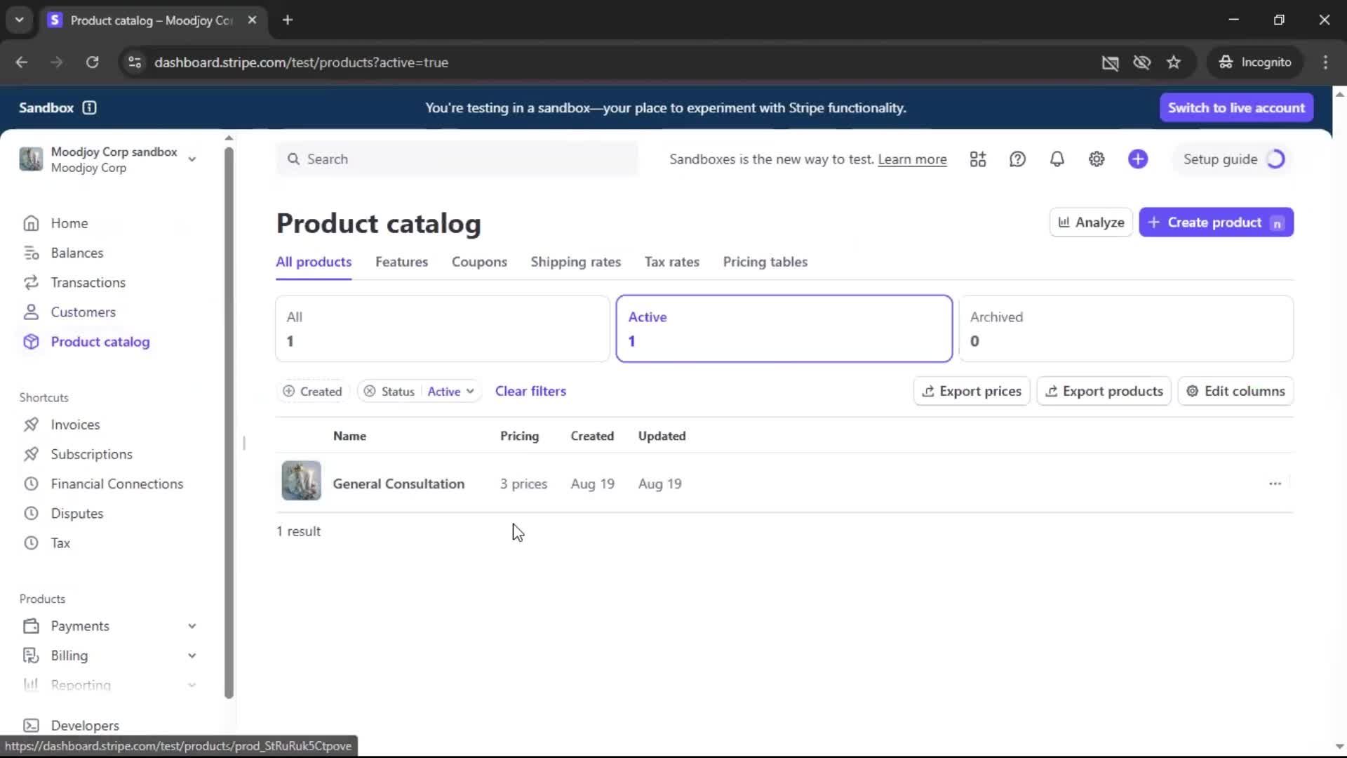
Task: Open row options ellipsis for General Consultation
Action: 1275,484
